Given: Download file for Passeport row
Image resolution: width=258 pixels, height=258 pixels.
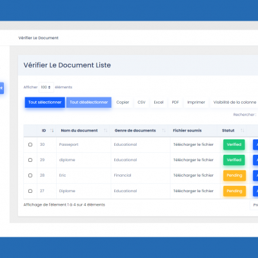Looking at the screenshot, I should [x=193, y=144].
